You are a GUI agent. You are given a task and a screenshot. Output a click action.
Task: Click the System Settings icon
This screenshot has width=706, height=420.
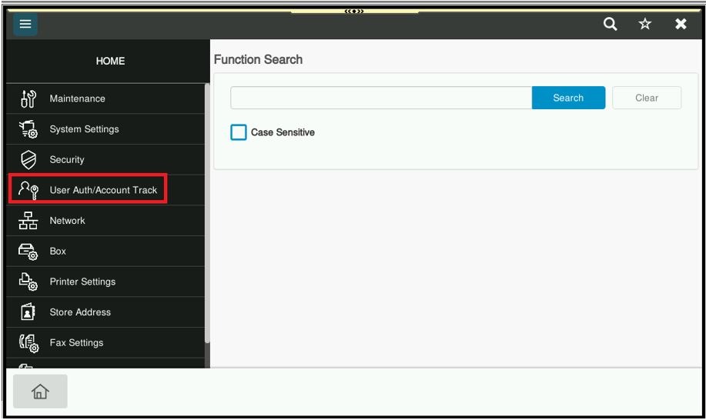coord(27,129)
